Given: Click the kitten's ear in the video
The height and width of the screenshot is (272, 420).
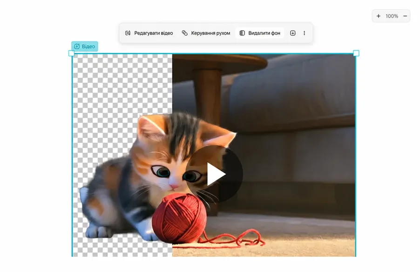Looking at the screenshot, I should 150,128.
